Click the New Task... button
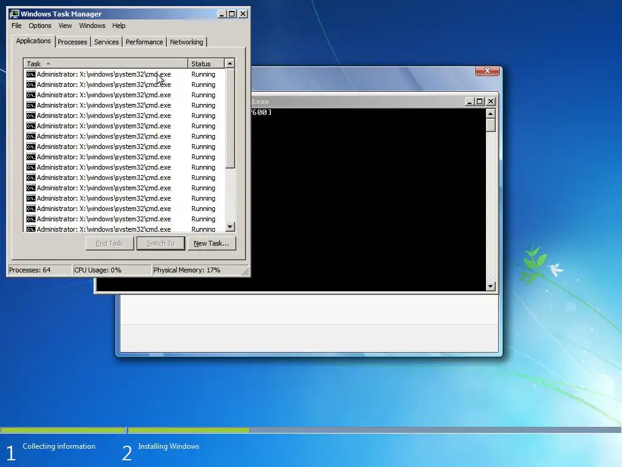This screenshot has height=467, width=622. [211, 243]
